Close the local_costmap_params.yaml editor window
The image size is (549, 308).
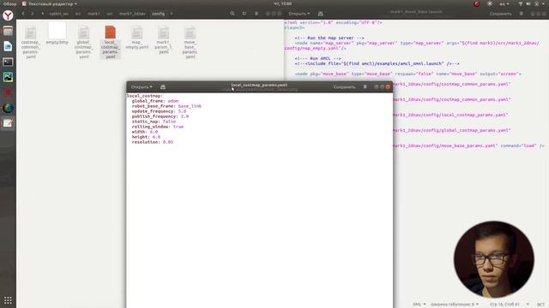tap(388, 87)
